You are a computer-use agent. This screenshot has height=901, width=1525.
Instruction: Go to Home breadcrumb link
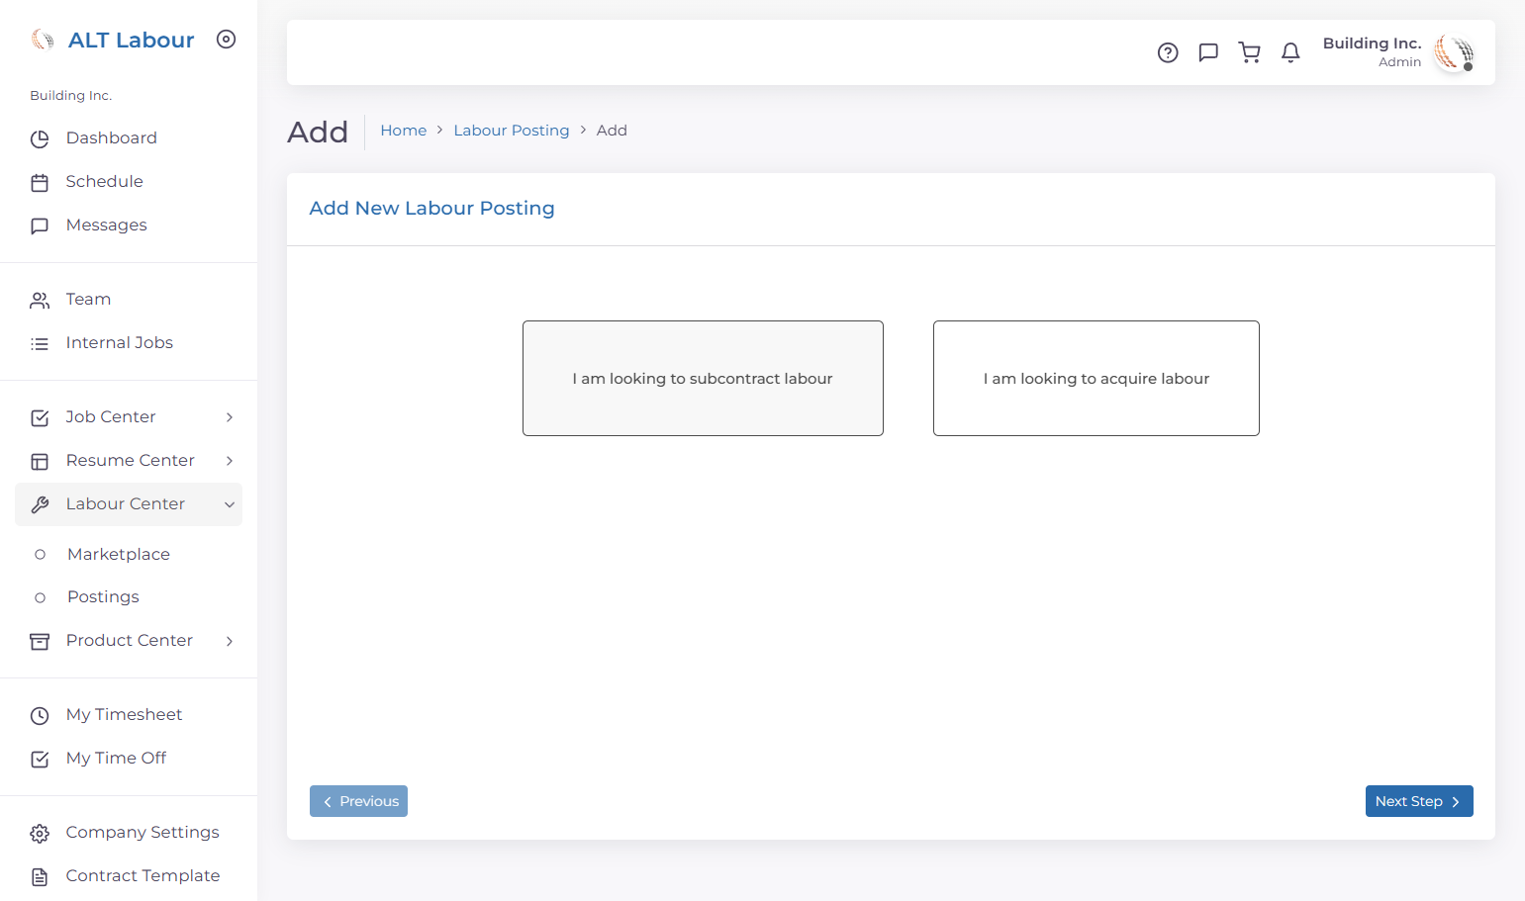pos(404,131)
